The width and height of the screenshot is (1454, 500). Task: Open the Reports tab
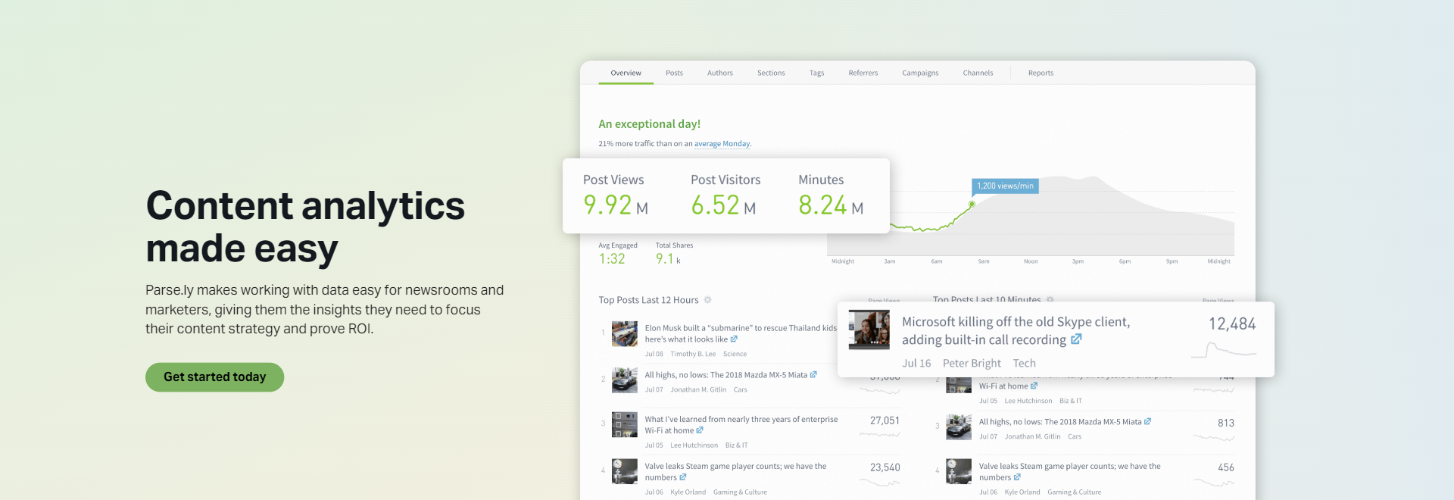tap(1041, 73)
